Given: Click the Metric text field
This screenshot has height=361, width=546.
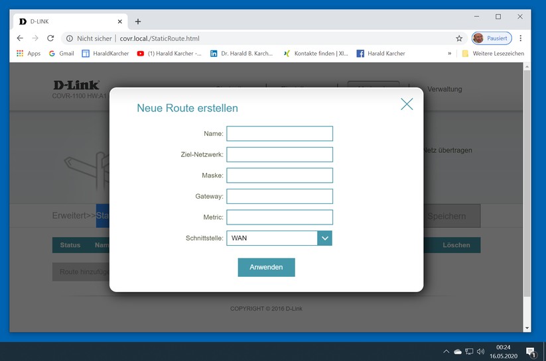Looking at the screenshot, I should pyautogui.click(x=279, y=217).
